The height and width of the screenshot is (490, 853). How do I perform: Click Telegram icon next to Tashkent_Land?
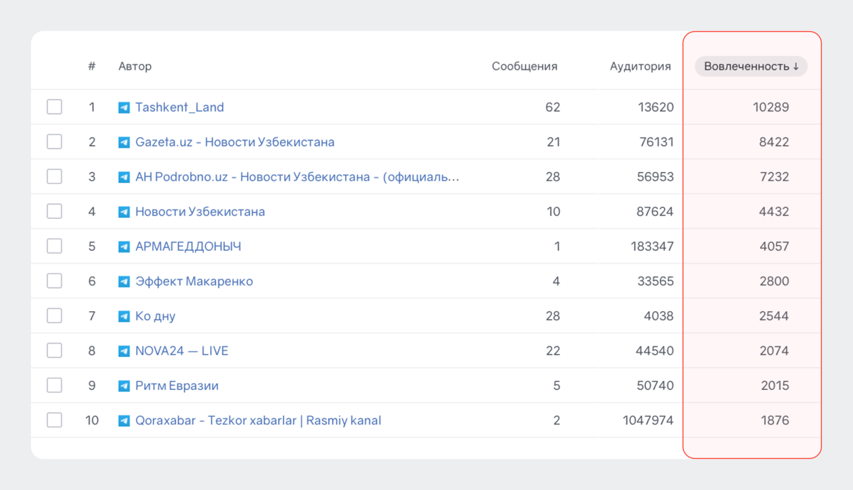click(x=124, y=107)
